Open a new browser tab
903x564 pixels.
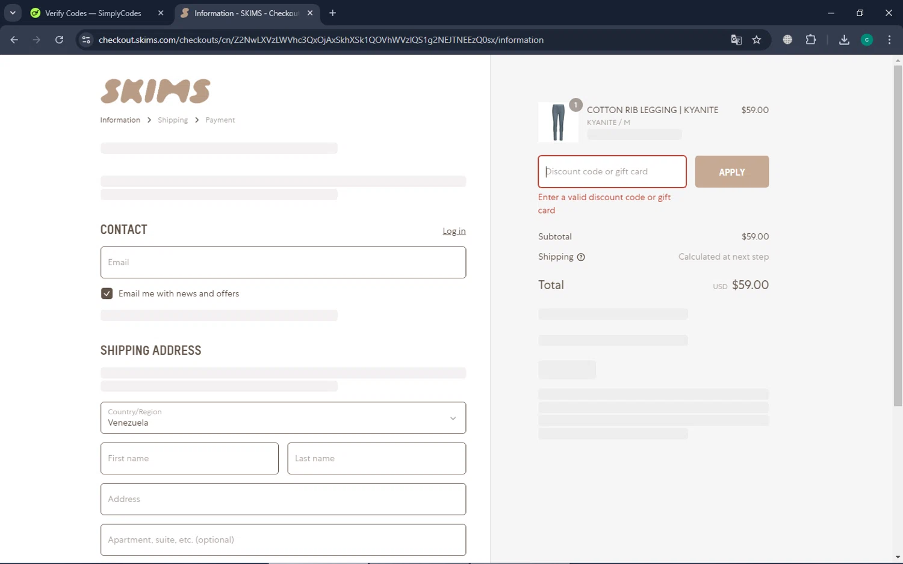coord(332,13)
